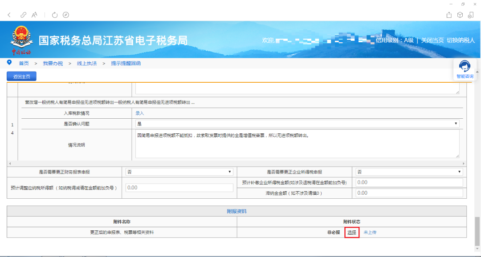481x257 pixels.
Task: Open the 是否确认问题 dropdown
Action: tap(298, 124)
